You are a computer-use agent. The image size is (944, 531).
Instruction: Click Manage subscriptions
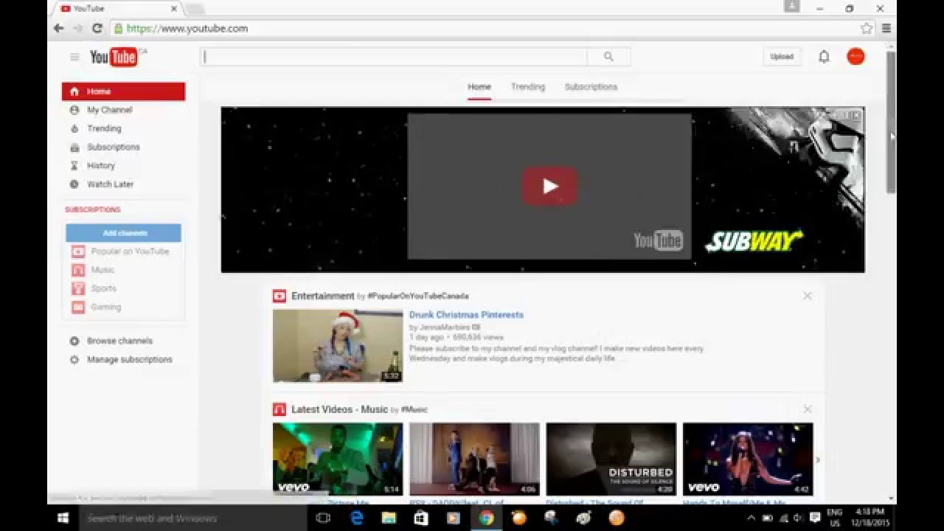click(x=130, y=359)
